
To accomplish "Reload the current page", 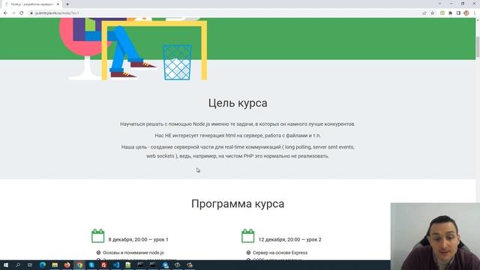I will click(x=22, y=13).
